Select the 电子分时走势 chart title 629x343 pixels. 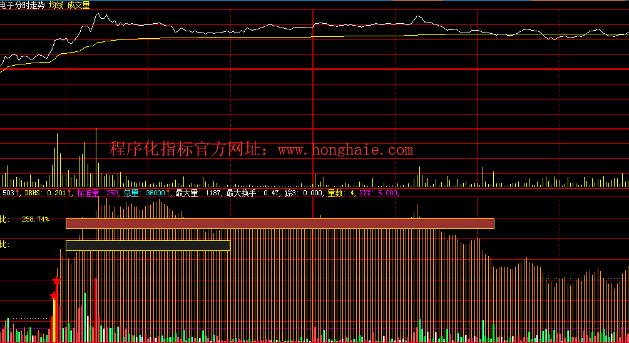23,4
